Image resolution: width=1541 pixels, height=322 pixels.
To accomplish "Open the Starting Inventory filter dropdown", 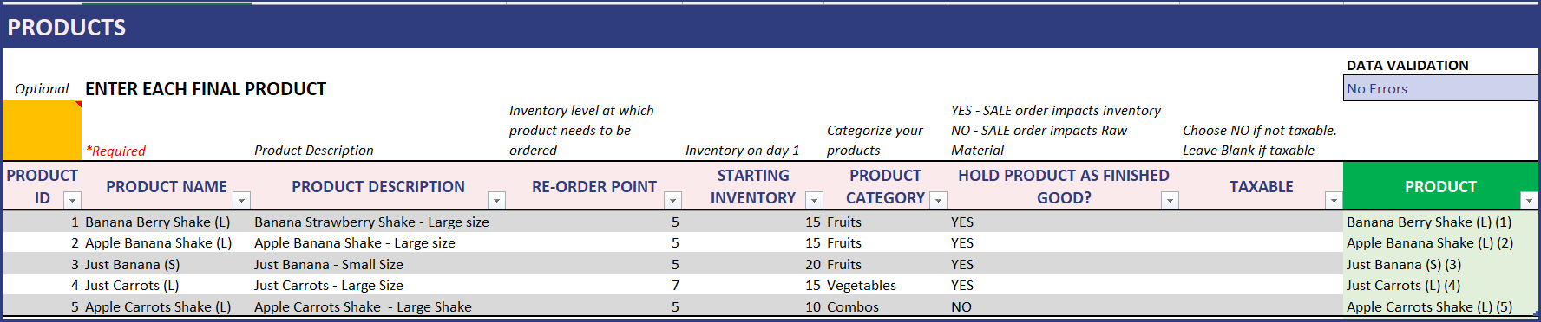I will [x=814, y=201].
